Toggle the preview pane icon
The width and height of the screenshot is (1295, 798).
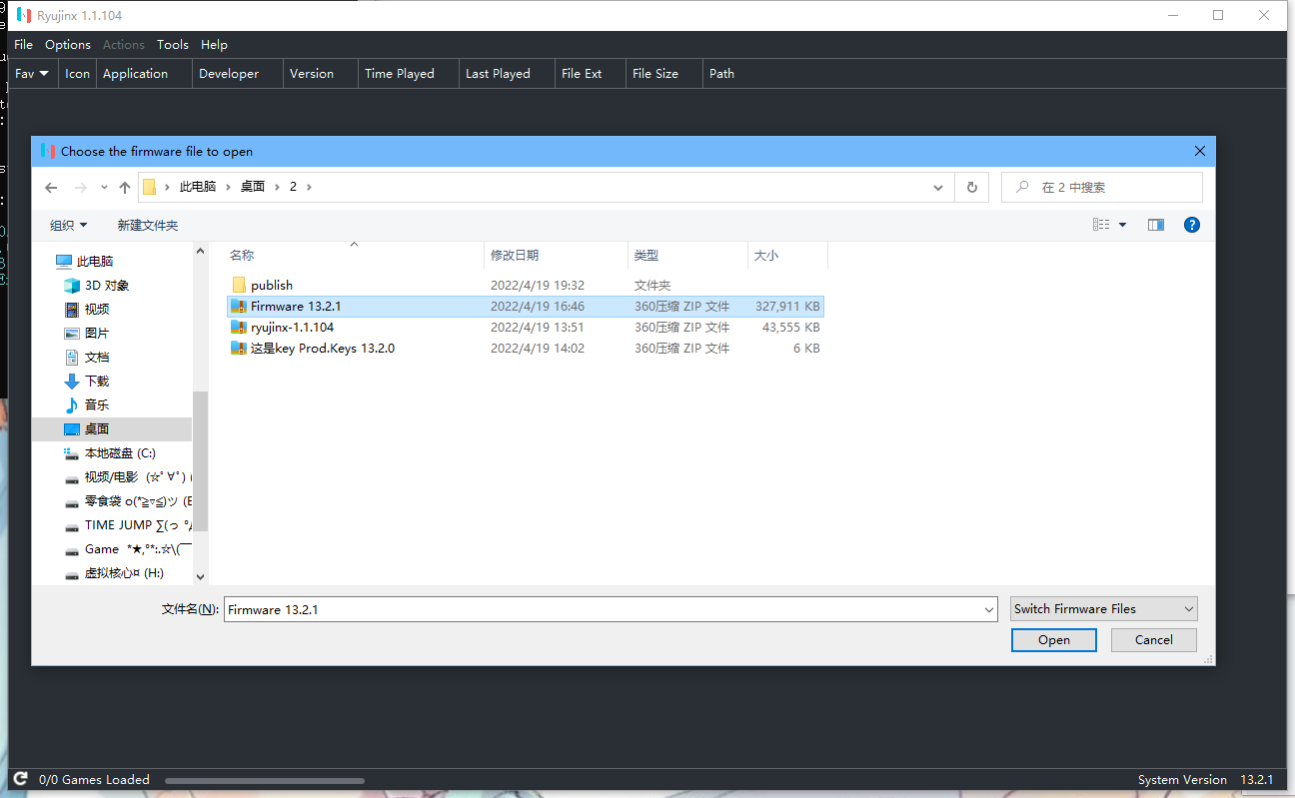point(1156,226)
